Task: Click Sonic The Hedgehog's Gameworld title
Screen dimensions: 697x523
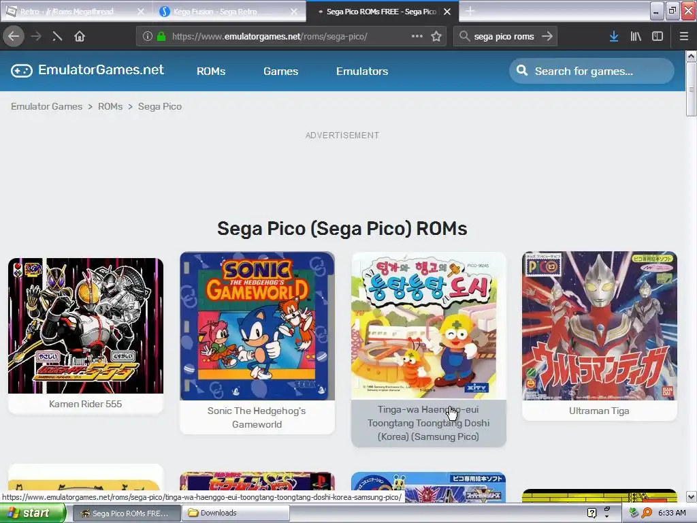Action: (x=257, y=417)
